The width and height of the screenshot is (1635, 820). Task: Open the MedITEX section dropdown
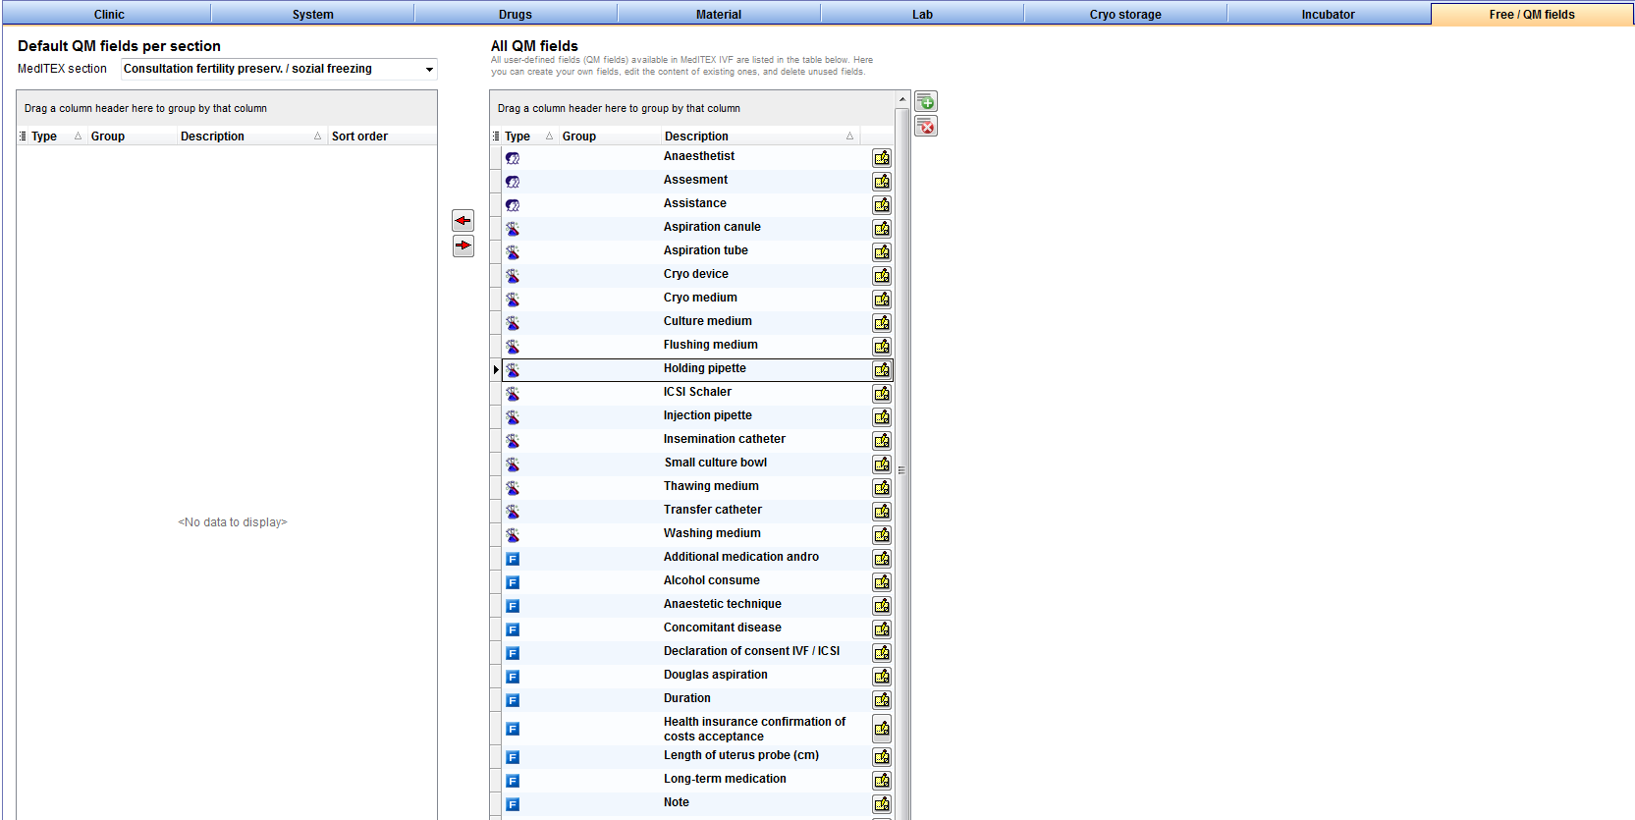[x=429, y=69]
